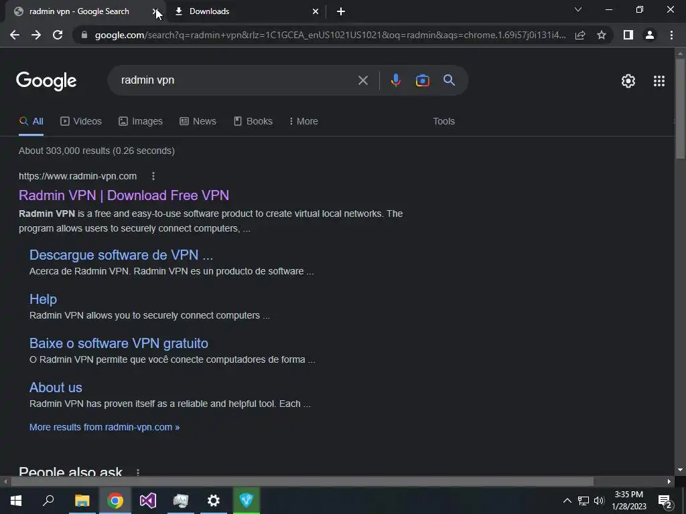Open Chrome three-dot menu
This screenshot has height=514, width=686.
[x=671, y=35]
